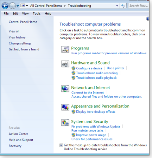Click breadcrumb arrow before Troubleshooting

[x=65, y=6]
